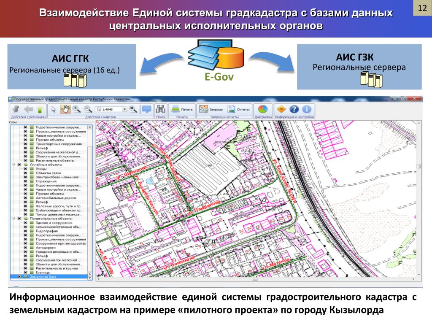Click the magnifier icon beside the scale box
This screenshot has height=324, width=432.
[133, 109]
